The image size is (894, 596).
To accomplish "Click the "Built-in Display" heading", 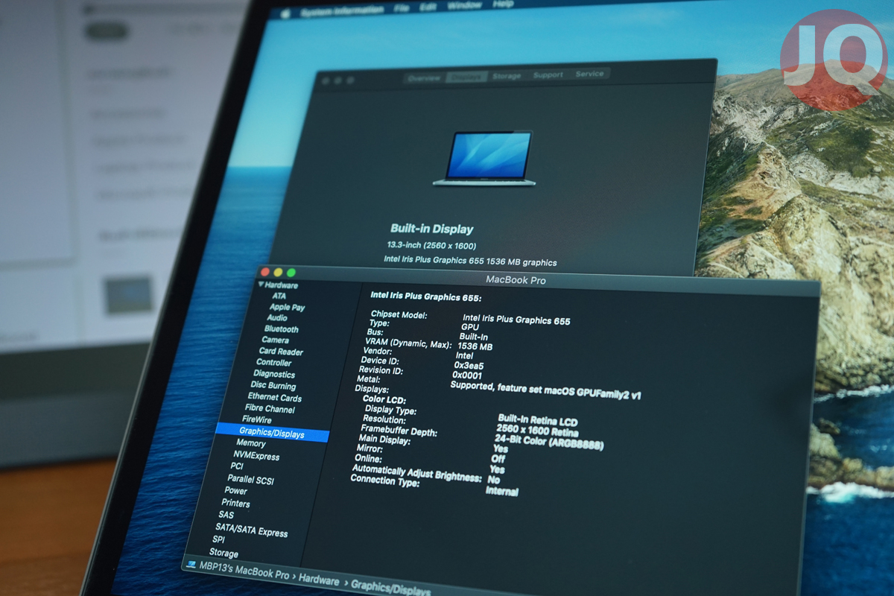I will pyautogui.click(x=432, y=229).
